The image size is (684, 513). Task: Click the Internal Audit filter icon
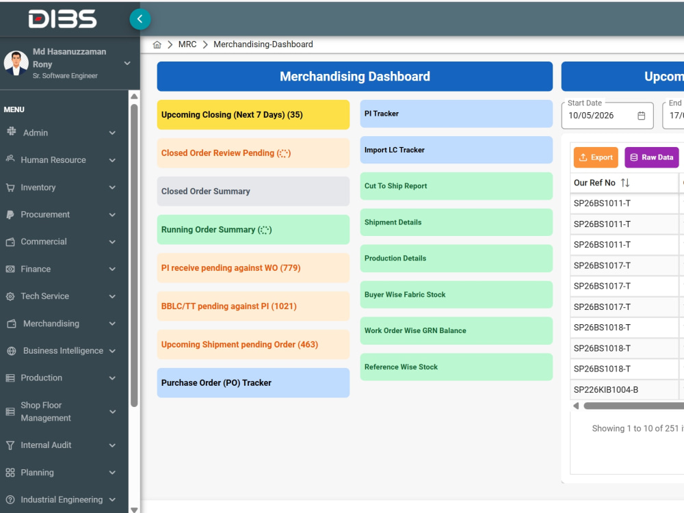pos(10,445)
